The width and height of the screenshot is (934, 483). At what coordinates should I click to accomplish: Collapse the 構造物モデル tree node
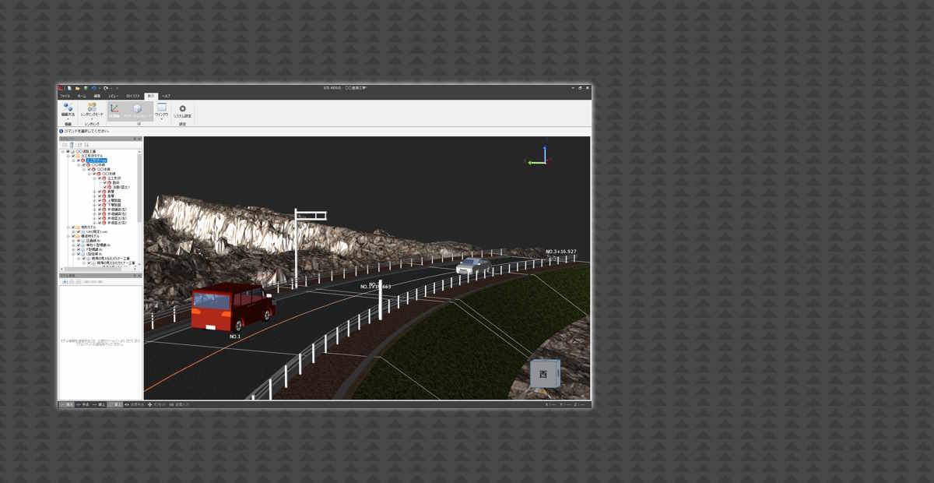pyautogui.click(x=68, y=236)
